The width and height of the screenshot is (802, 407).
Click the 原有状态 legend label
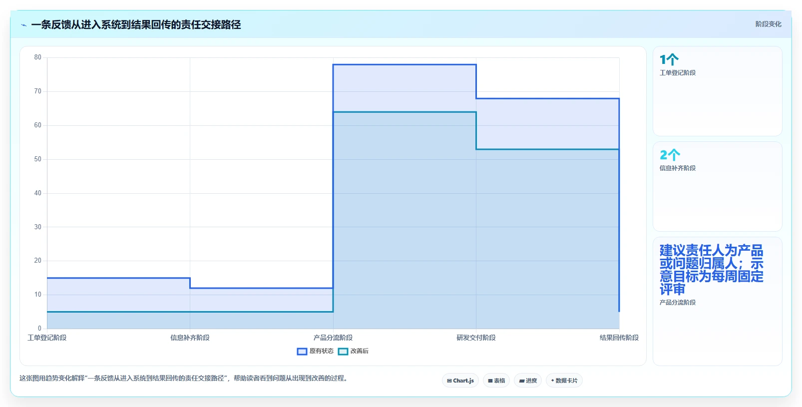[322, 351]
